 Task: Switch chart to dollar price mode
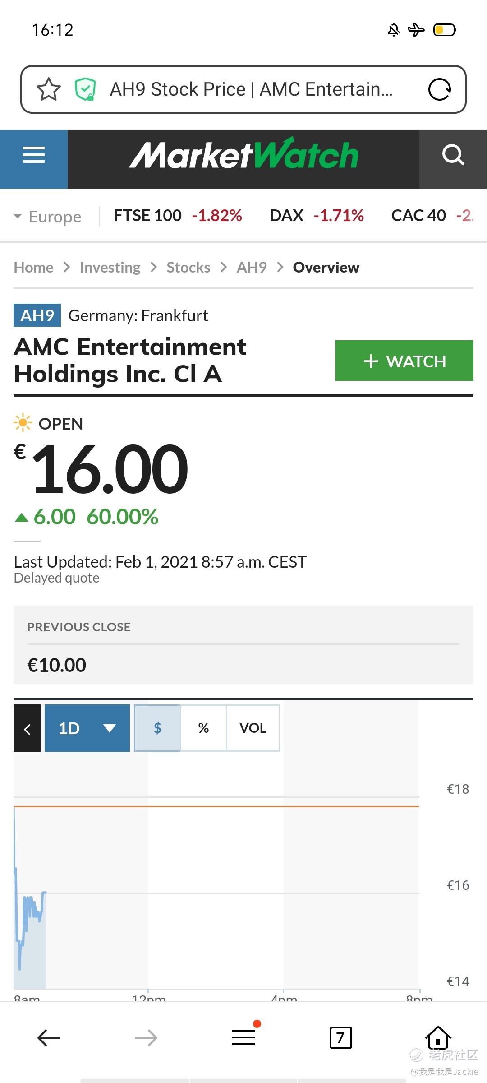click(157, 728)
